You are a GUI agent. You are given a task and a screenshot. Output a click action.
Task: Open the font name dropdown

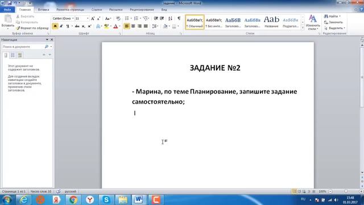click(x=73, y=18)
